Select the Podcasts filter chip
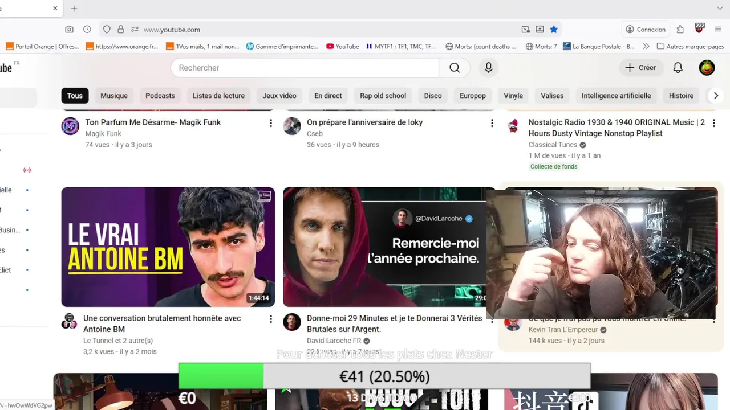 tap(160, 96)
